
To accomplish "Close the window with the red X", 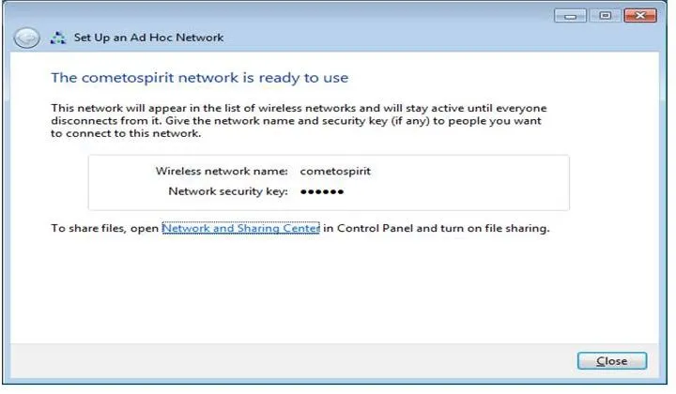I will click(x=640, y=16).
